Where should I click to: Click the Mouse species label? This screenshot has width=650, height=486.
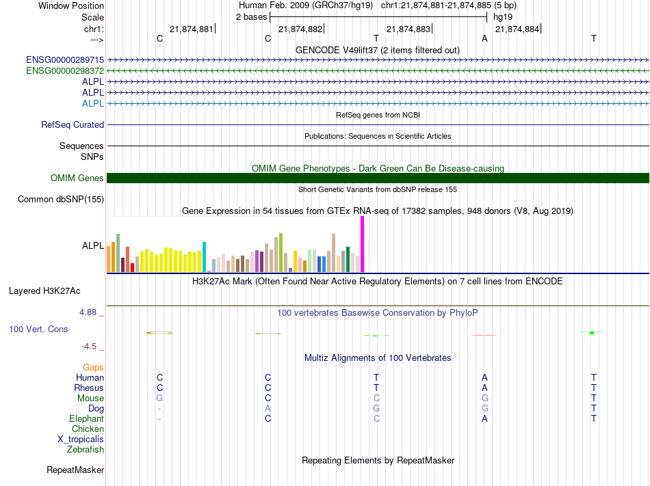click(x=90, y=399)
